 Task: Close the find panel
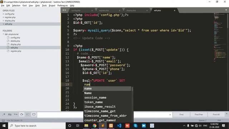point(226,114)
